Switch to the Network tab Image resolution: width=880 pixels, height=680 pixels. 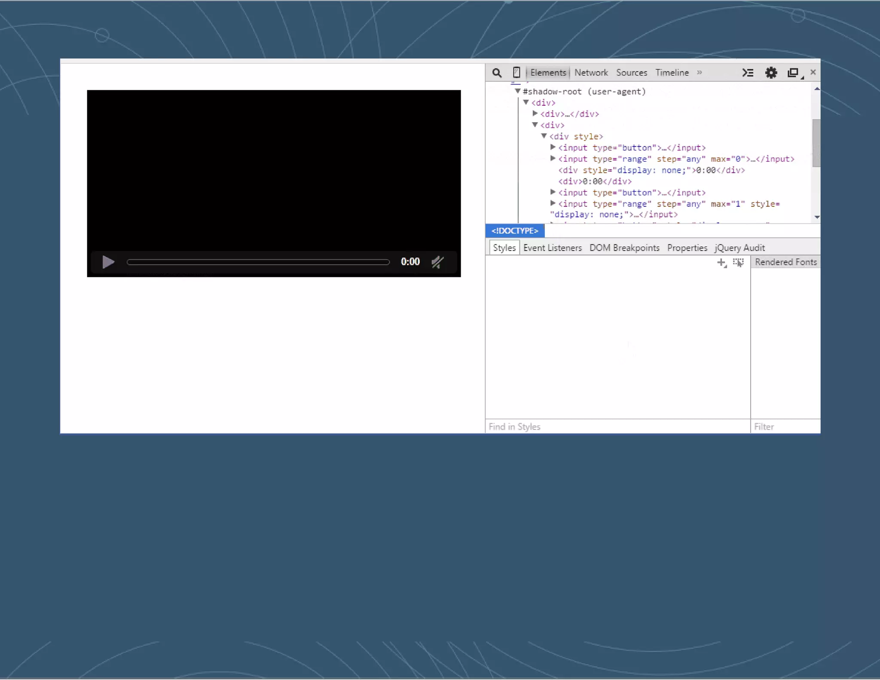591,73
